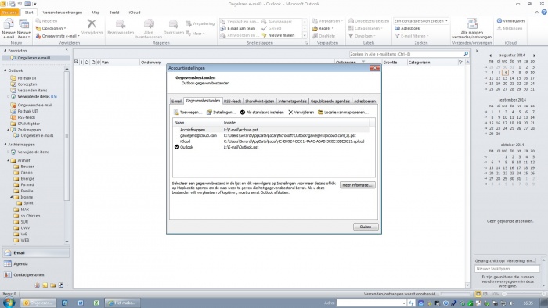Open Instellingen for the data file
Image resolution: width=548 pixels, height=308 pixels.
(x=221, y=113)
